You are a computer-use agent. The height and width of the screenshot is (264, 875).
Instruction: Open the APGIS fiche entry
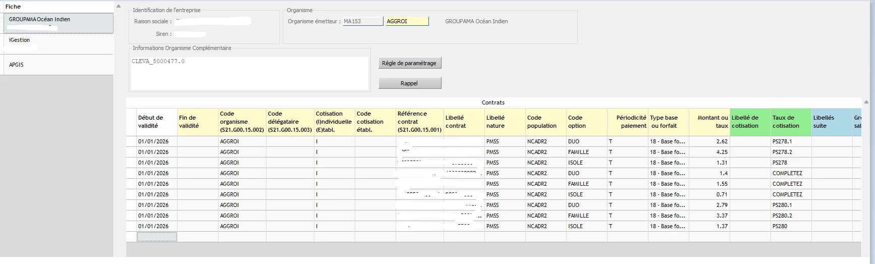tap(56, 65)
